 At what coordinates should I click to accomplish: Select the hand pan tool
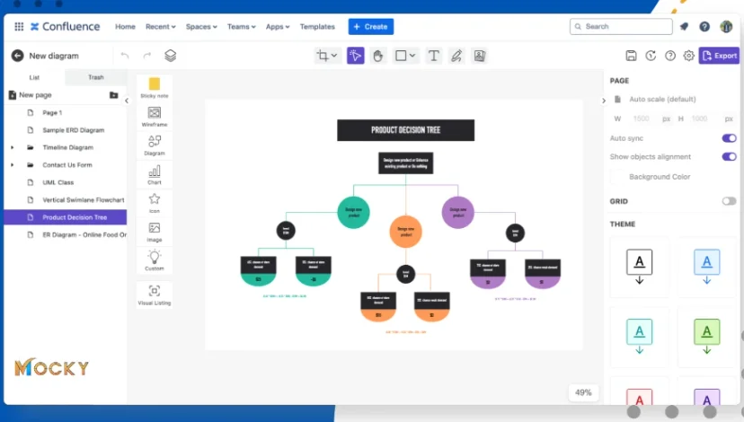[x=377, y=56]
